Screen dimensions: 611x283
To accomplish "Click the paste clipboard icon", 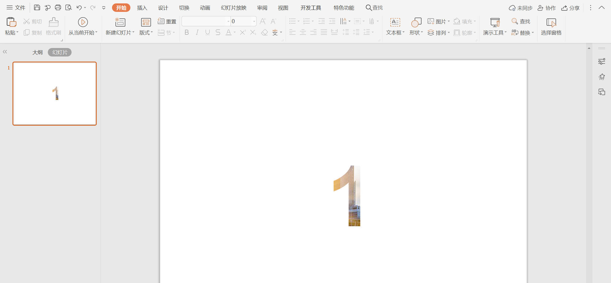I will (x=11, y=22).
